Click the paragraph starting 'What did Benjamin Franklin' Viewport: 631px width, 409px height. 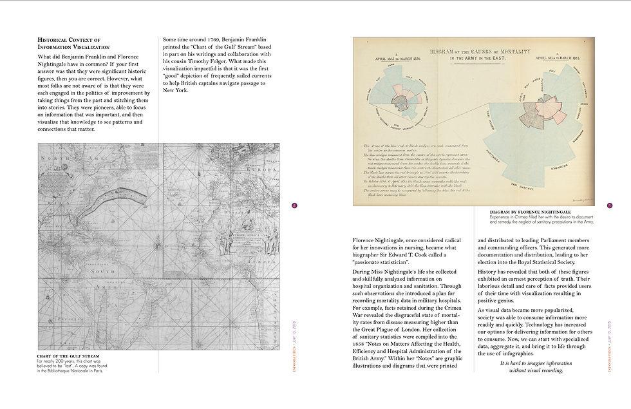pos(94,93)
